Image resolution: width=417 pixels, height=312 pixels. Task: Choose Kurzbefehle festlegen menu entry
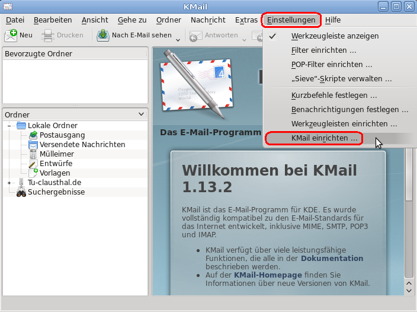point(339,95)
